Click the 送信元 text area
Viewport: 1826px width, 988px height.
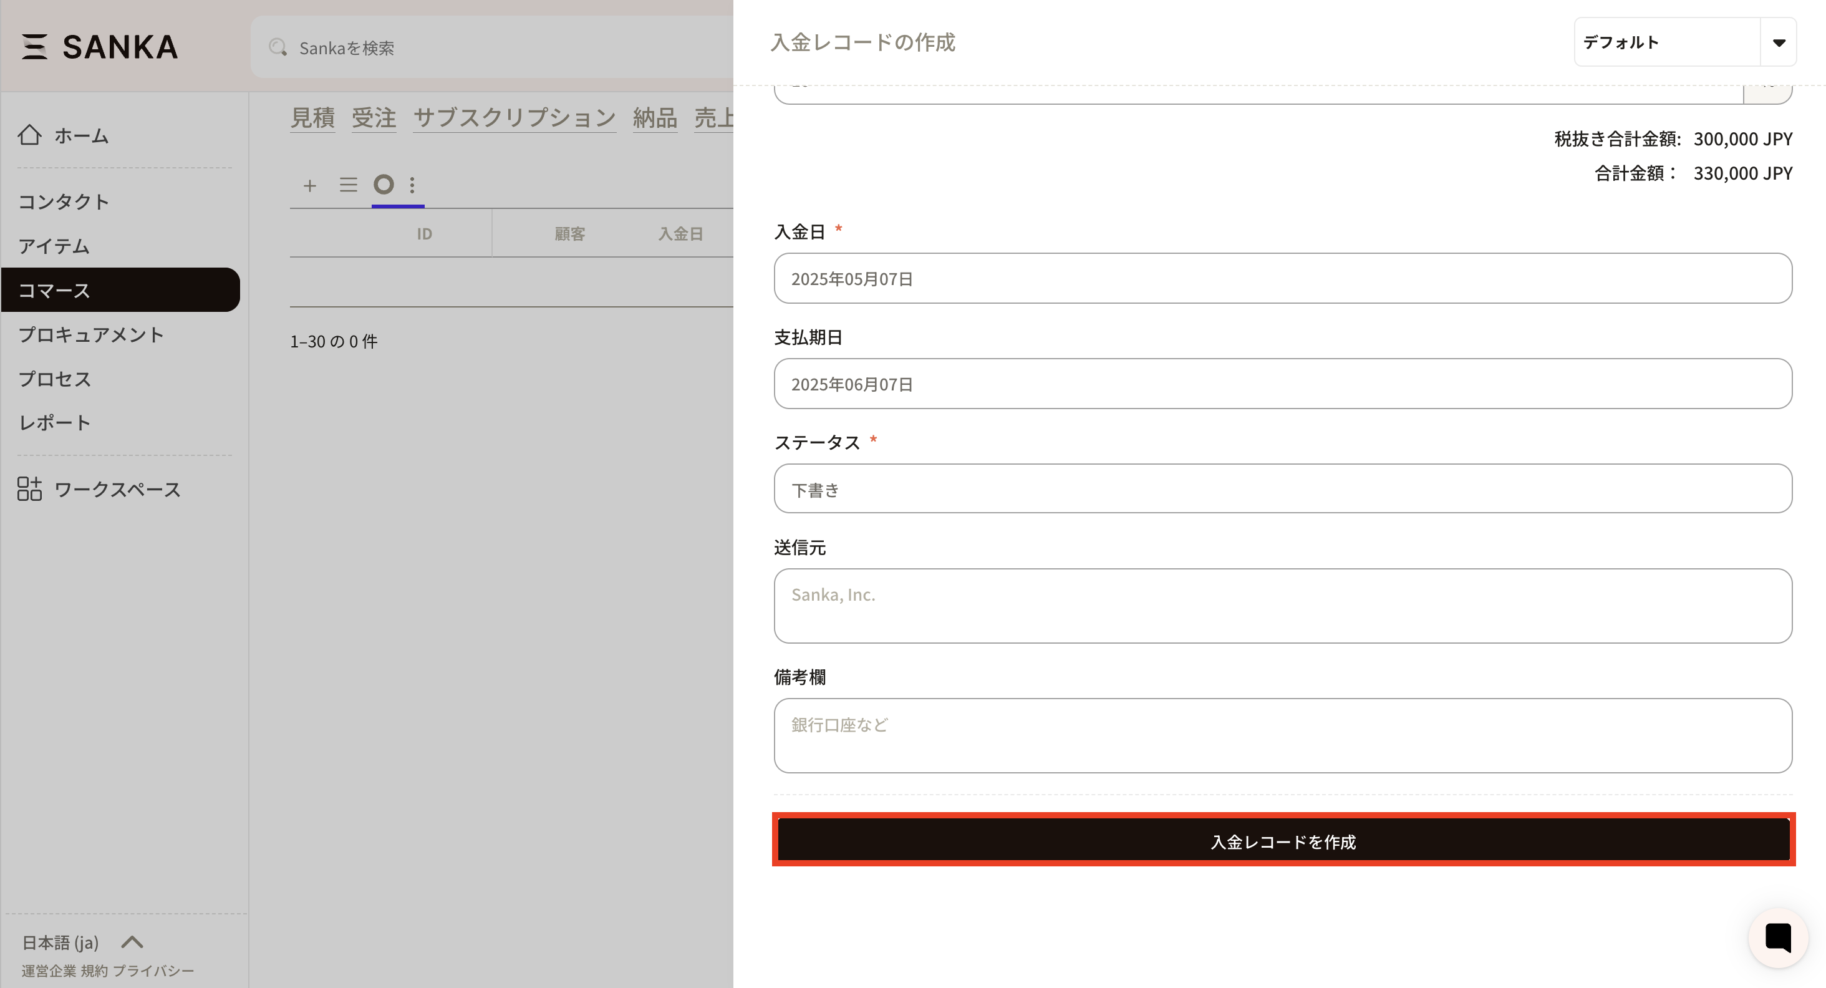click(x=1282, y=606)
